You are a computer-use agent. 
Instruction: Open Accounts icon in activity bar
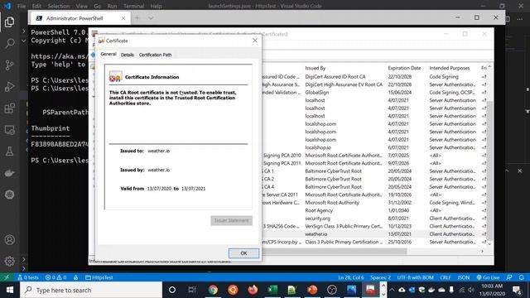(x=9, y=240)
